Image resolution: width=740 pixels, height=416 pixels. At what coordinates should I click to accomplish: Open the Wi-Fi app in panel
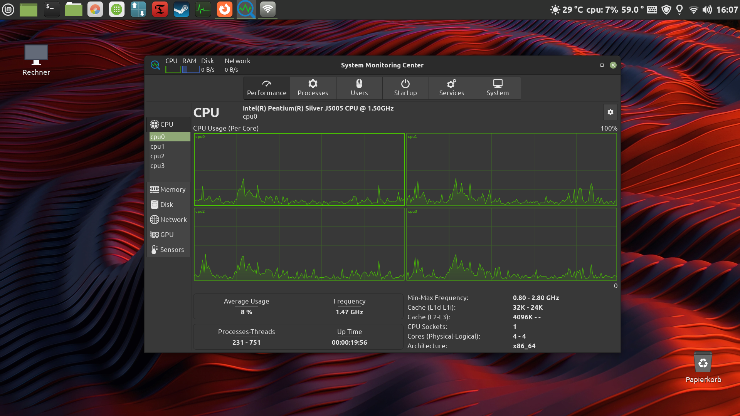click(267, 9)
